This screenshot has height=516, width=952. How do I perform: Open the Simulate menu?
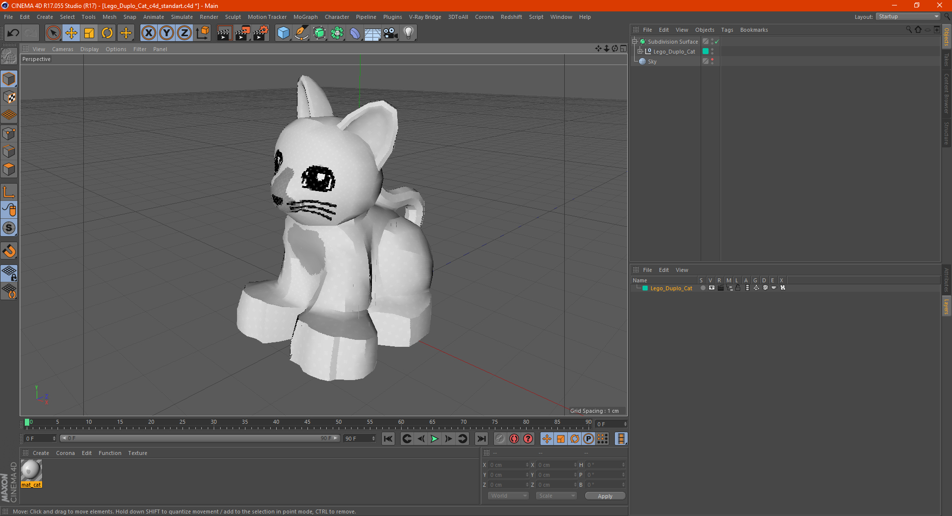pyautogui.click(x=182, y=17)
